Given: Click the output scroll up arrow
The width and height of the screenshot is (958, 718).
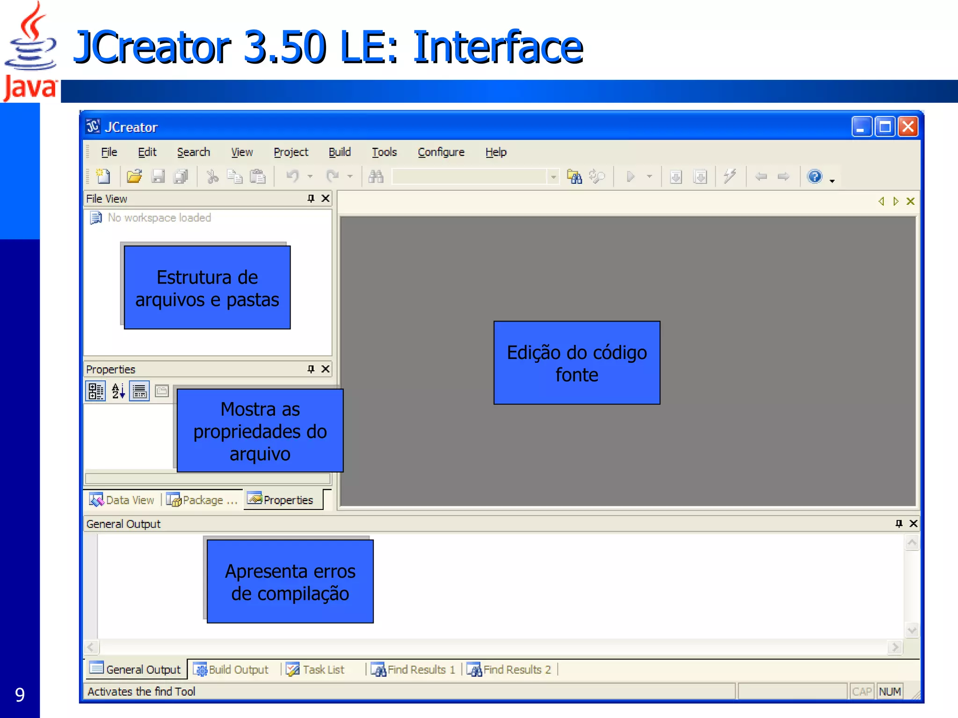Looking at the screenshot, I should (912, 543).
